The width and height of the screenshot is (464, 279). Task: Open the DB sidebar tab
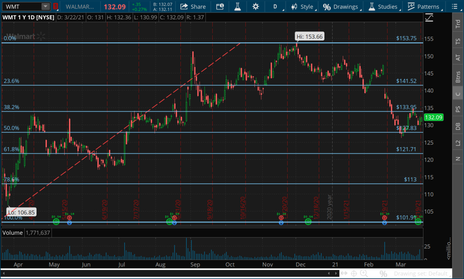(458, 126)
